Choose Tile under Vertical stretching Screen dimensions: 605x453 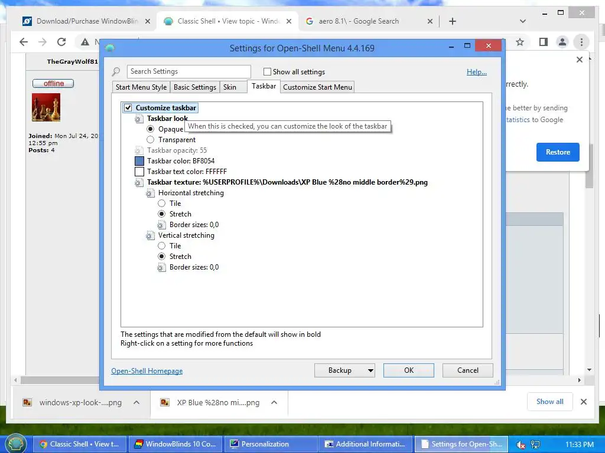coord(162,246)
